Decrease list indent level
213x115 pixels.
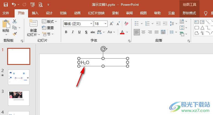tap(159, 24)
